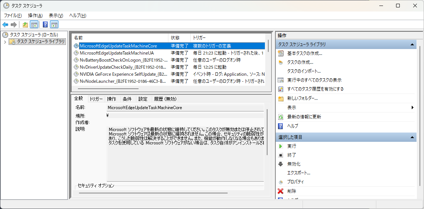Click the 基本タスクの作成 icon
Image resolution: width=424 pixels, height=209 pixels.
tap(281, 53)
